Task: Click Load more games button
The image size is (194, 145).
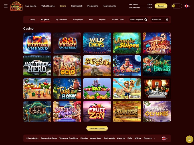Action: click(x=97, y=128)
